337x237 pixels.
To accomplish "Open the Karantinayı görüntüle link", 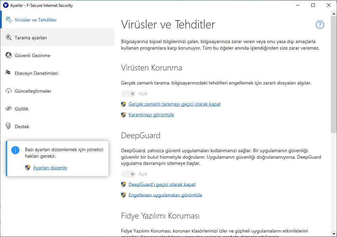I will click(151, 115).
